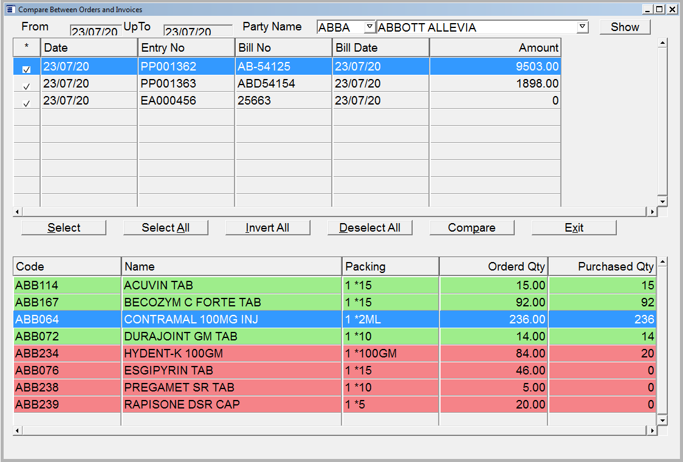Toggle checkmark for entry PP001363
The height and width of the screenshot is (462, 683).
[27, 86]
